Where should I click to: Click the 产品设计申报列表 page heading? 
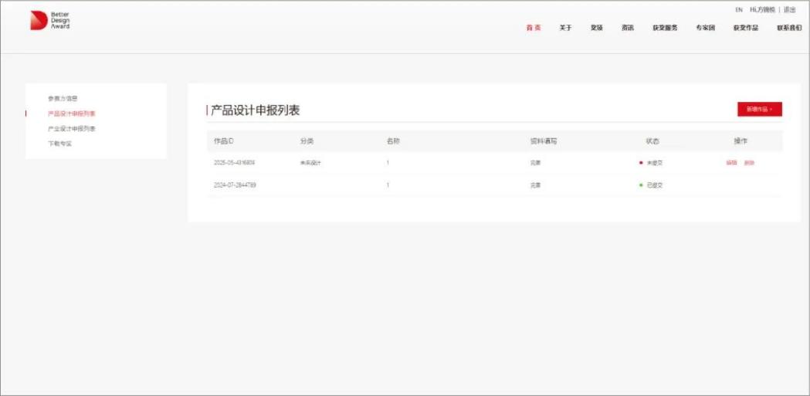(x=255, y=110)
